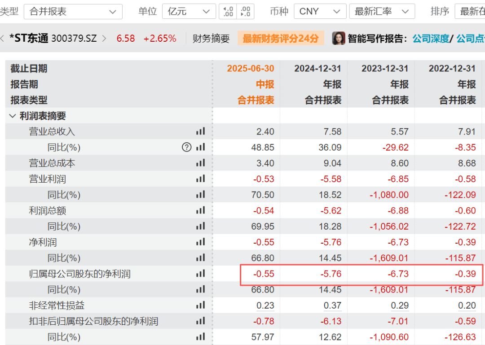The image size is (485, 345).
Task: Click the question mark help icon beside 同比(%)
Action: (x=186, y=147)
